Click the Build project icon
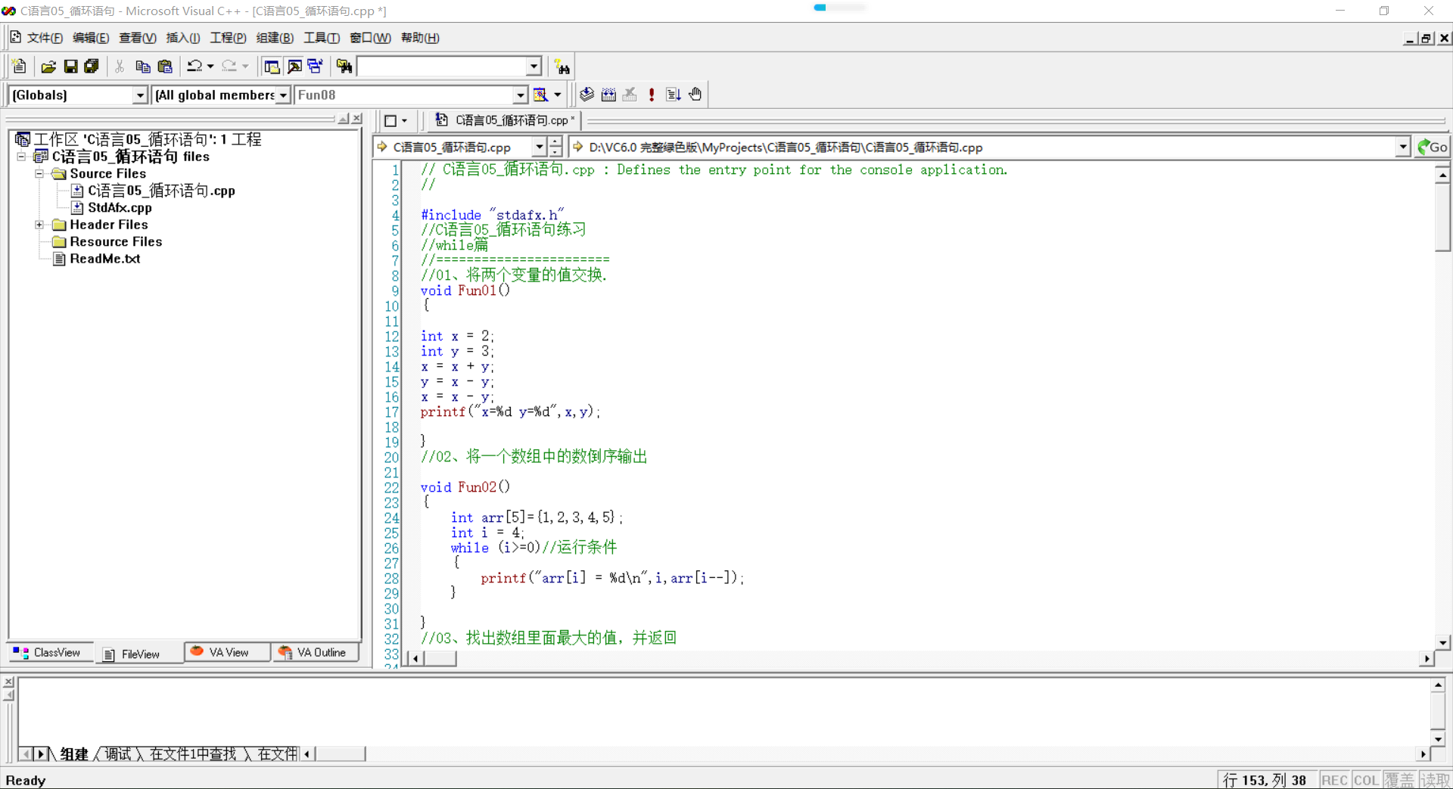The width and height of the screenshot is (1453, 789). [x=608, y=95]
